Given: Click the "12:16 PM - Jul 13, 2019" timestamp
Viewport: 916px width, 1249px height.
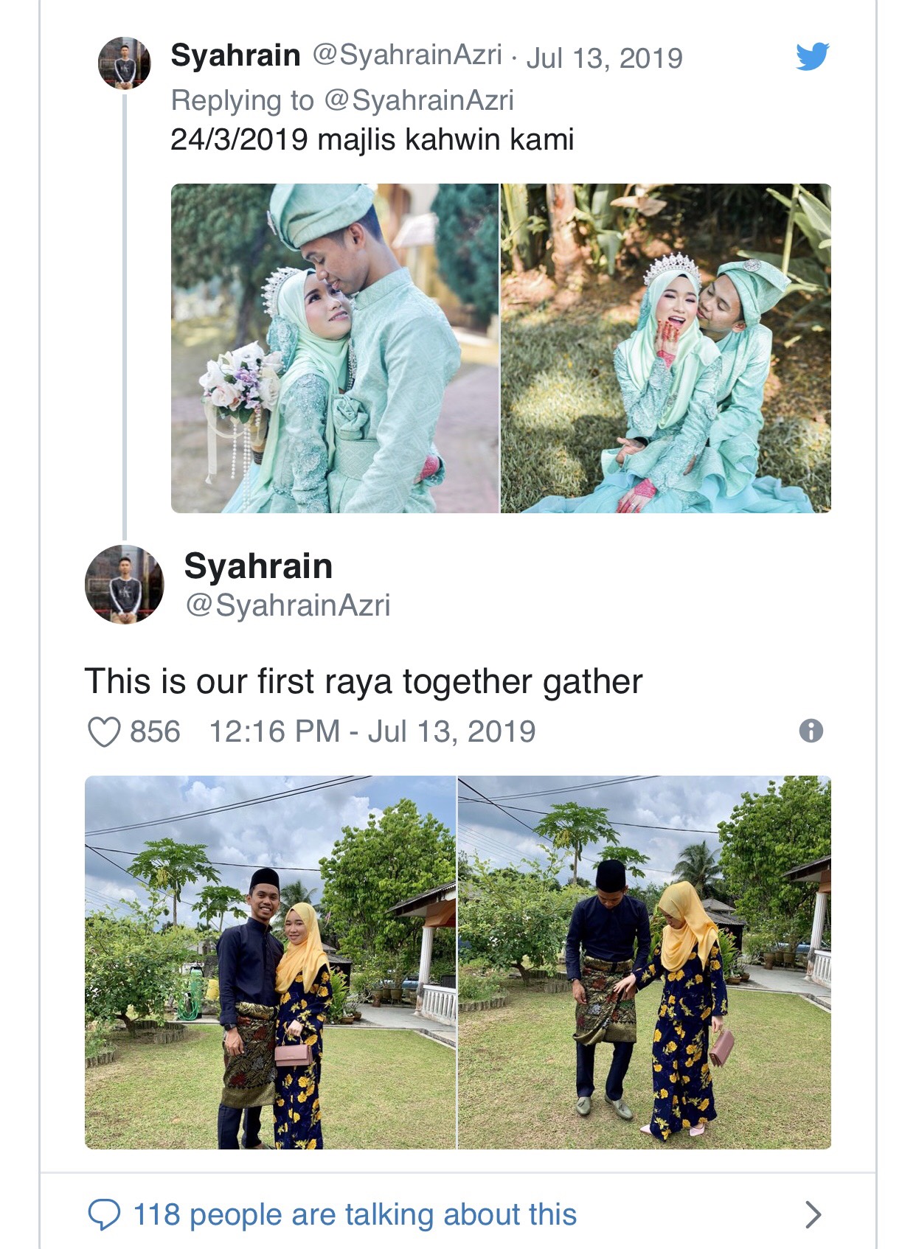Looking at the screenshot, I should point(372,731).
